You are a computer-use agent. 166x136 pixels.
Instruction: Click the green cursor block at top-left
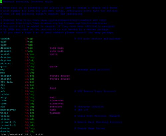pos(1,2)
